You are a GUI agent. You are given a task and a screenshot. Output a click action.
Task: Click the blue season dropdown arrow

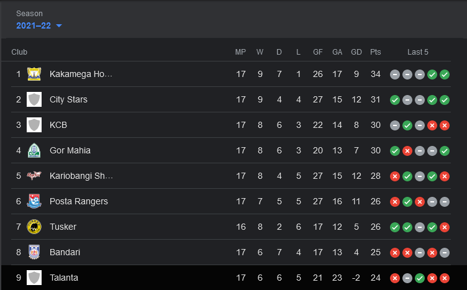point(59,26)
